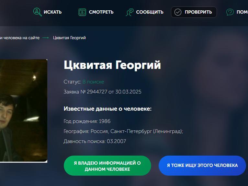Choose the ПРОВЕРИТЬ navigation label

tap(198, 12)
